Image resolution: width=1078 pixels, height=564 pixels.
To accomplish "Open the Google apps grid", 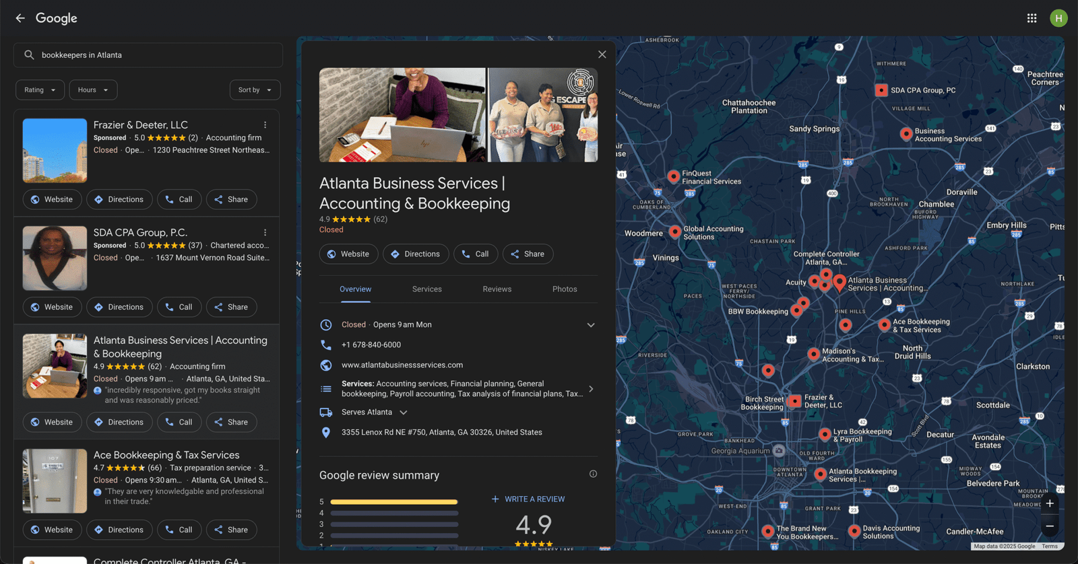I will click(1032, 18).
